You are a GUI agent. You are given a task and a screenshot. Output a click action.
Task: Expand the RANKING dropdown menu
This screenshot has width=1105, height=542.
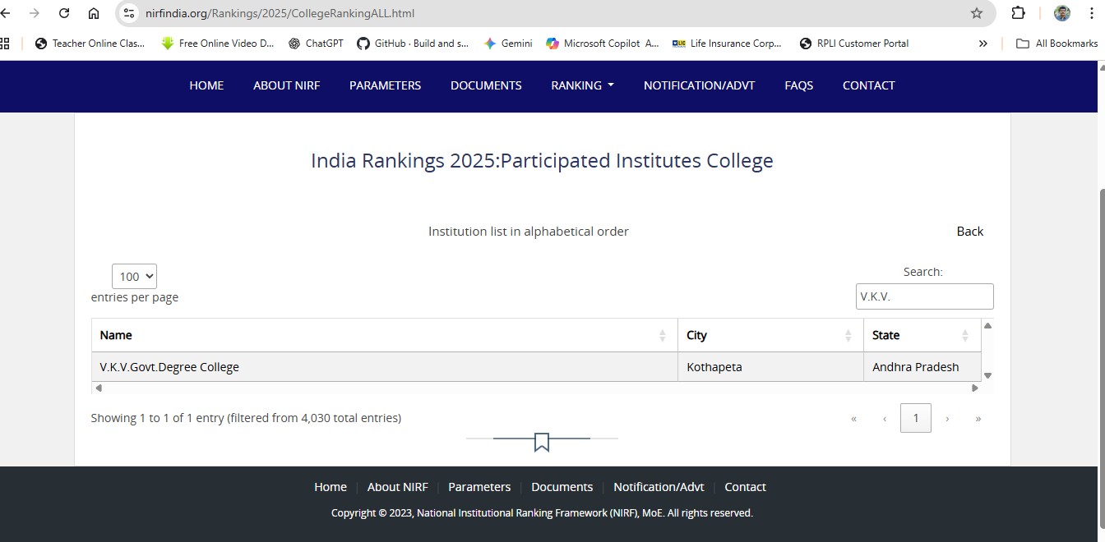(582, 85)
